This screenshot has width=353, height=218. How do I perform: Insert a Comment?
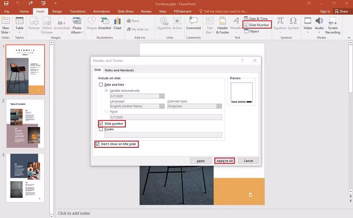pos(193,23)
